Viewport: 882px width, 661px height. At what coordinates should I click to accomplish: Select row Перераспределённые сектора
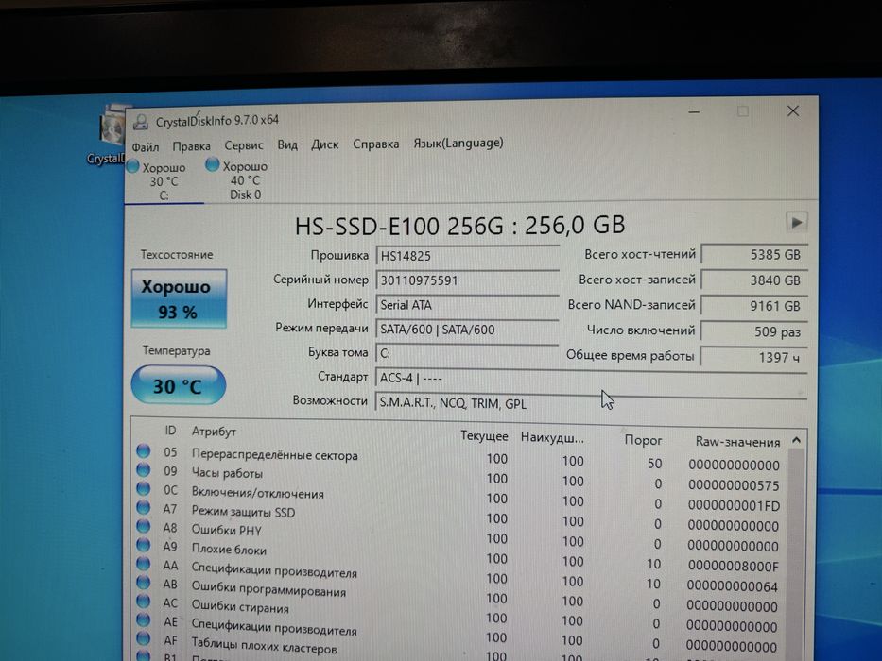tap(459, 458)
